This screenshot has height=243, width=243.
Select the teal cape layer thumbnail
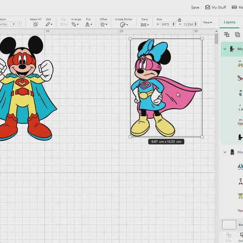(x=240, y=167)
